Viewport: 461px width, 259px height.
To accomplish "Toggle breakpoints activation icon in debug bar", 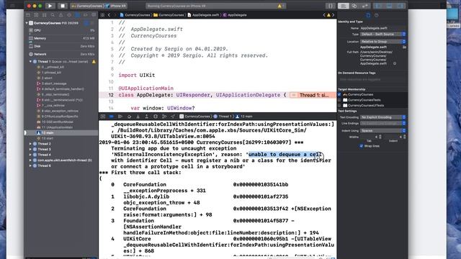I will (112, 117).
